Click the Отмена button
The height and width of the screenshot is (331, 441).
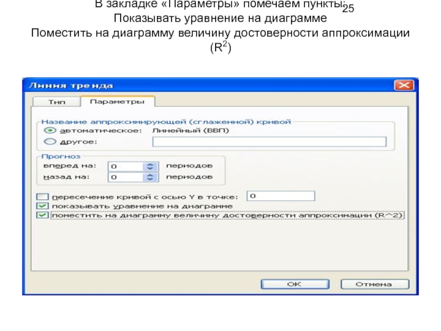click(374, 284)
